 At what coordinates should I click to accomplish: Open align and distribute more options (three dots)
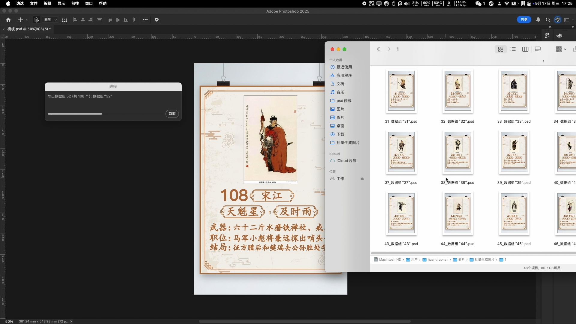click(145, 19)
